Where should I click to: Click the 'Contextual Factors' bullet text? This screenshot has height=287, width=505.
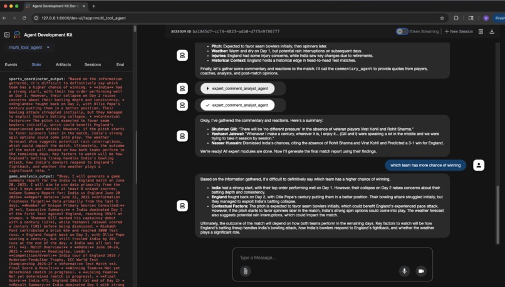click(x=328, y=211)
